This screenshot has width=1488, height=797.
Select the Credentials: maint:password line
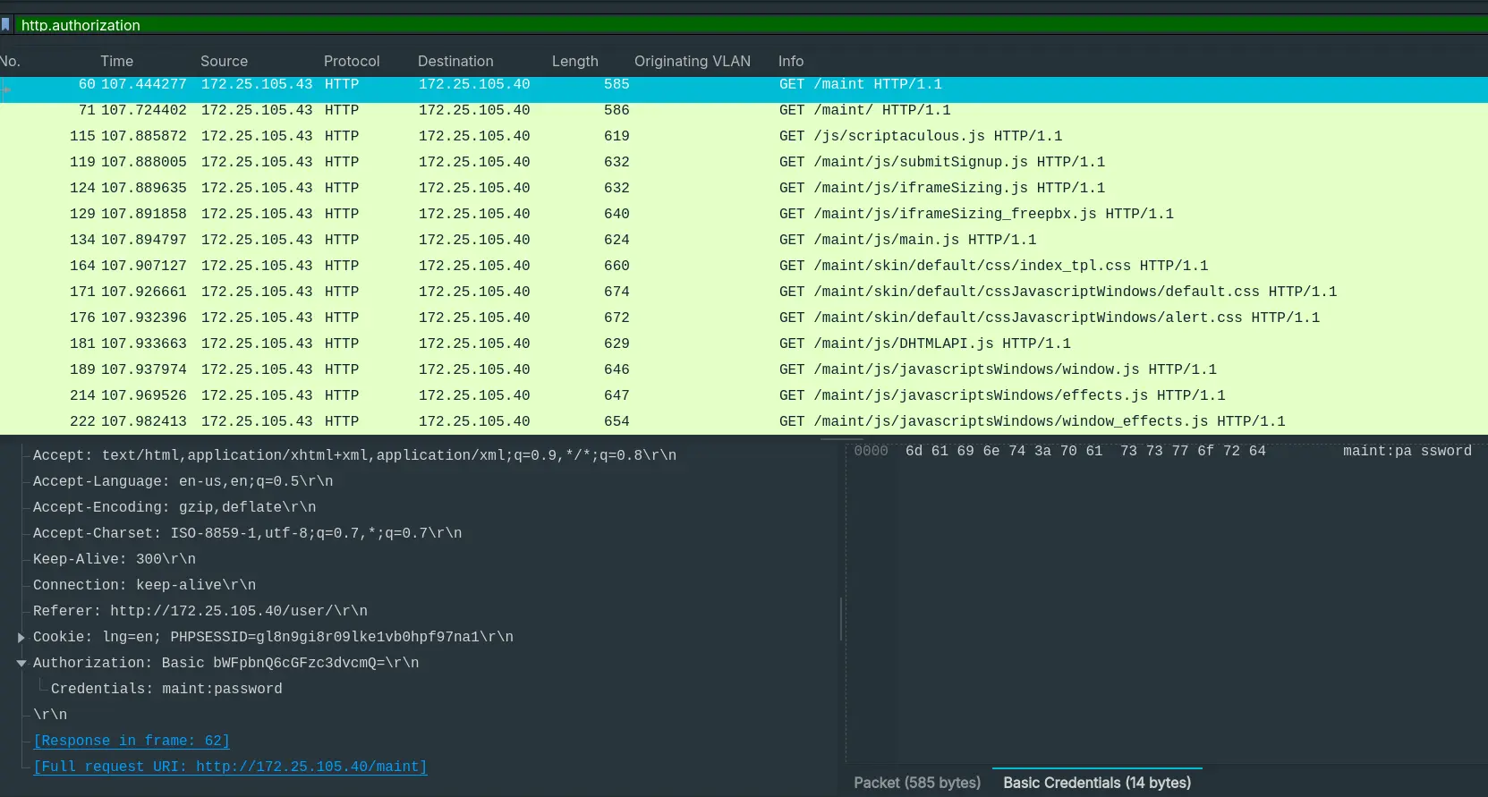(166, 689)
